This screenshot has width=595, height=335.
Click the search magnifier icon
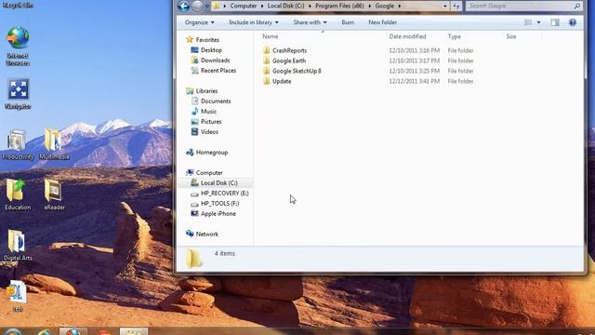point(577,7)
